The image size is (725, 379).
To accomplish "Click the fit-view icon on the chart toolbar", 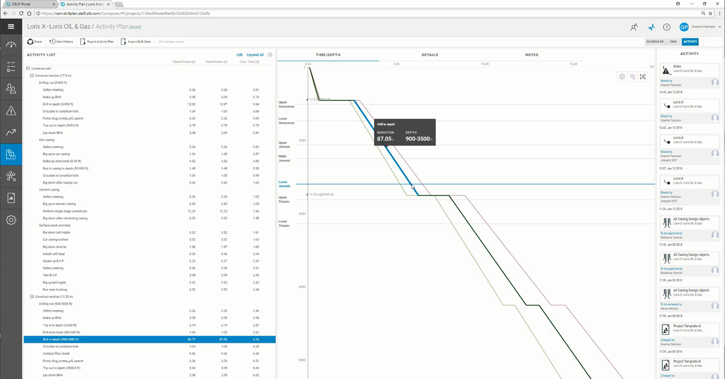I will [642, 77].
